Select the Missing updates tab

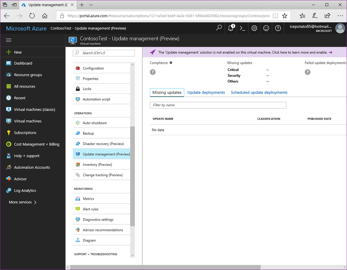point(167,92)
